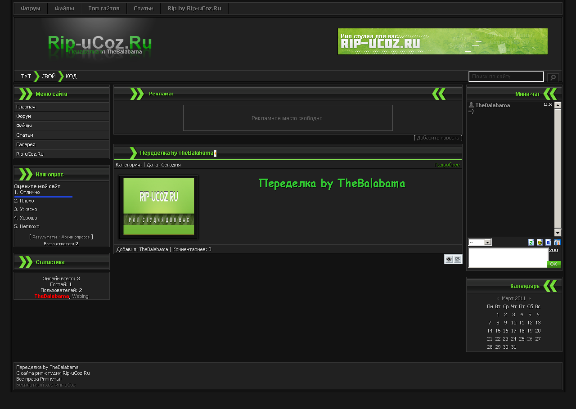Click the Добавить новость link
Image resolution: width=576 pixels, height=409 pixels.
click(x=438, y=138)
